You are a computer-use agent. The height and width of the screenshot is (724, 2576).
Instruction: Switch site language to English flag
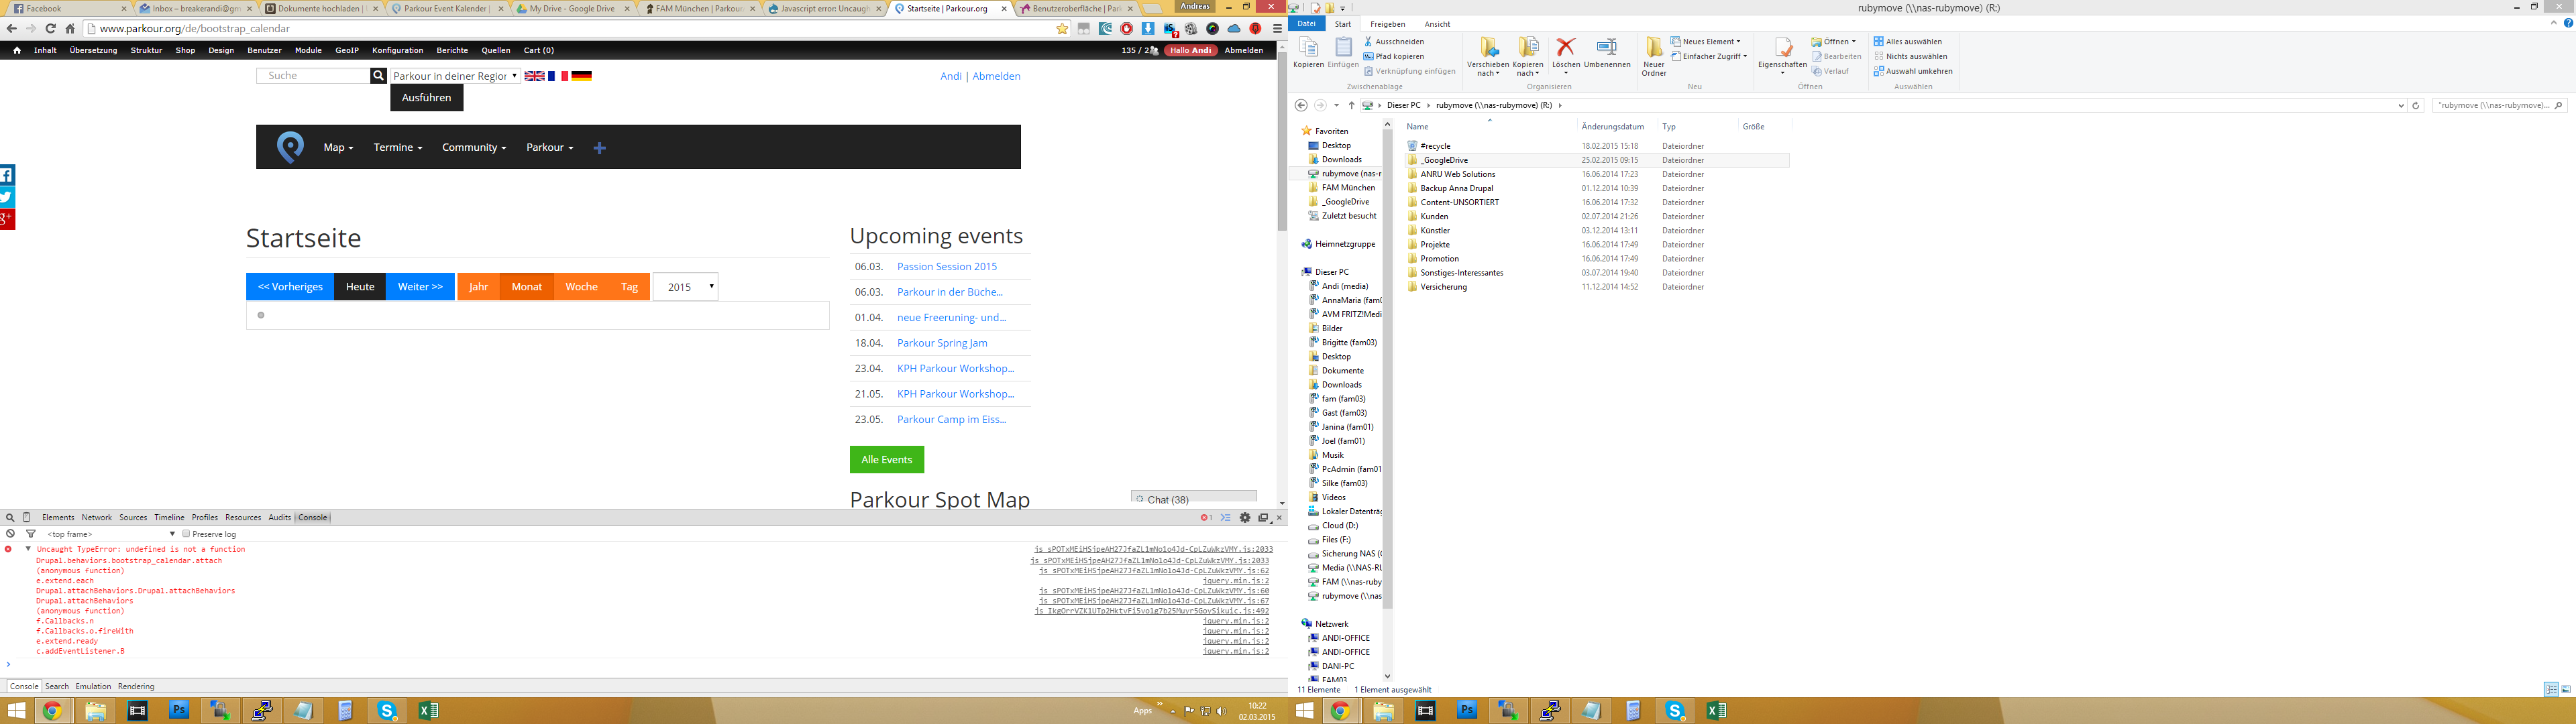[x=535, y=76]
